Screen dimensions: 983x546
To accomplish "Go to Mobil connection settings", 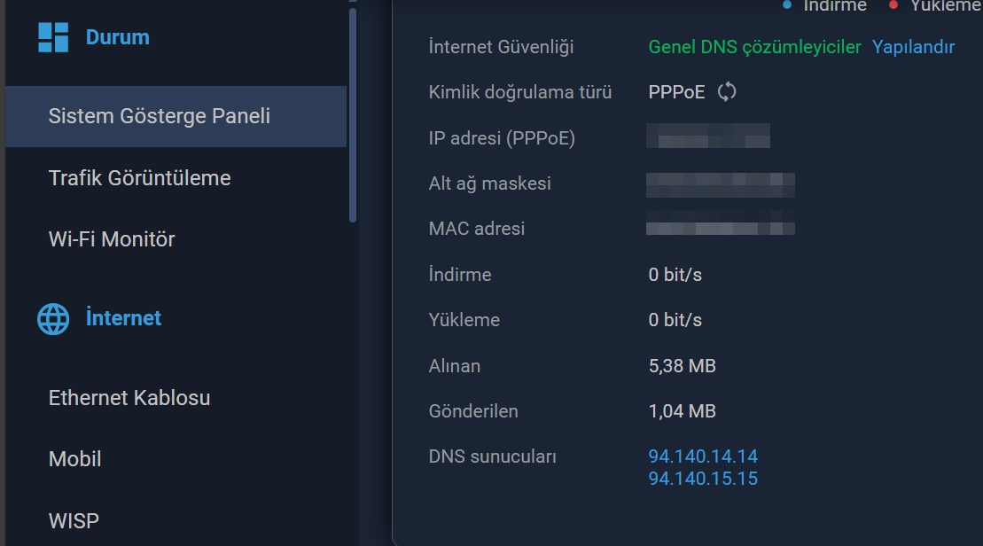I will coord(74,459).
